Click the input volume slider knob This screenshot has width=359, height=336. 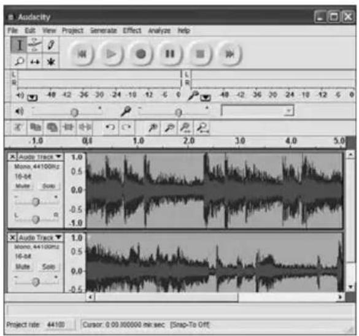179,113
